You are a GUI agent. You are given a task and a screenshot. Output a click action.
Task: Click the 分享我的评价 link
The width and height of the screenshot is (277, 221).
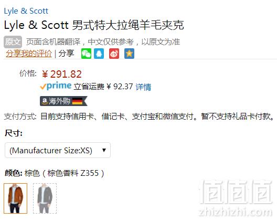pos(29,54)
